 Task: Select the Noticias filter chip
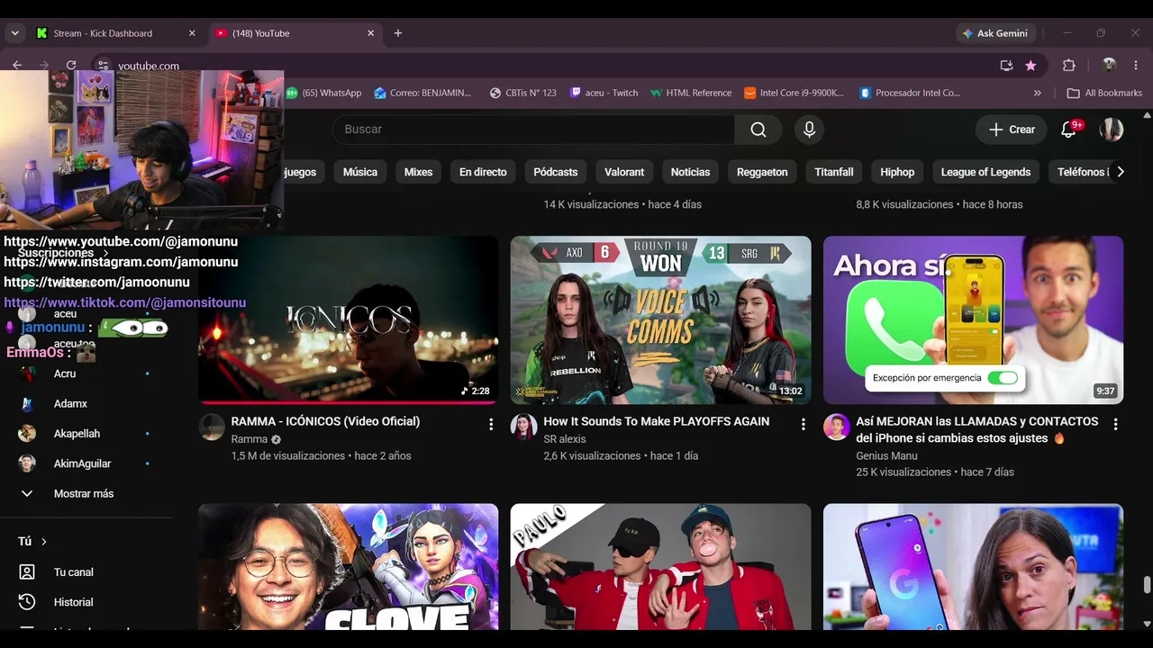coord(691,172)
